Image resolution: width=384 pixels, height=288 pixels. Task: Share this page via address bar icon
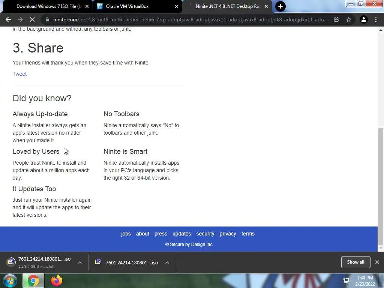(336, 19)
